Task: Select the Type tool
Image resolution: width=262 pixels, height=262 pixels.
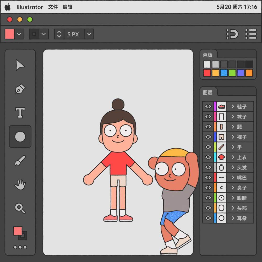Action: (20, 113)
